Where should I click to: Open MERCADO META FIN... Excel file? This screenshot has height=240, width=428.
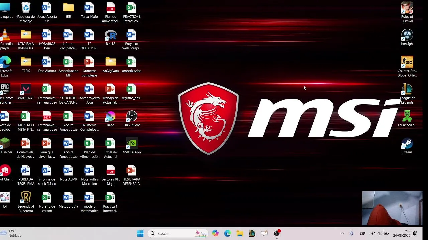(x=26, y=121)
